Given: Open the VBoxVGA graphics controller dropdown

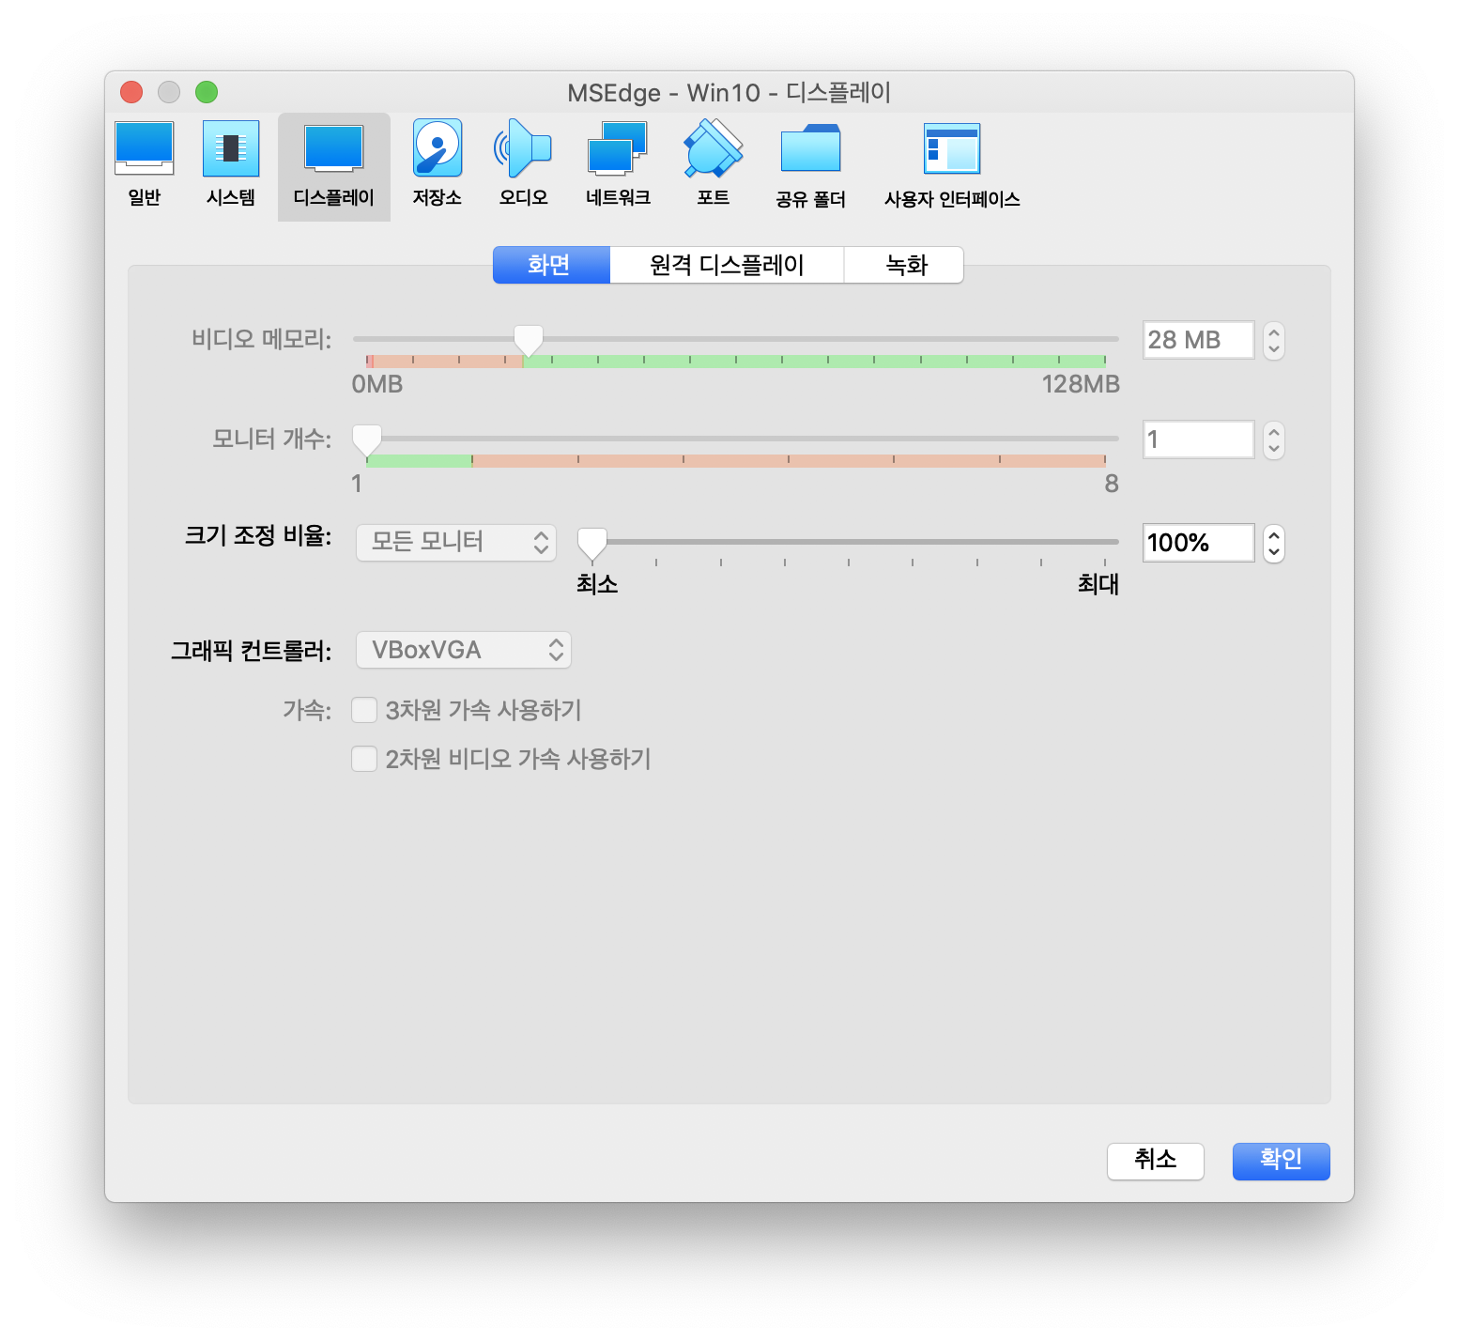Looking at the screenshot, I should tap(464, 650).
